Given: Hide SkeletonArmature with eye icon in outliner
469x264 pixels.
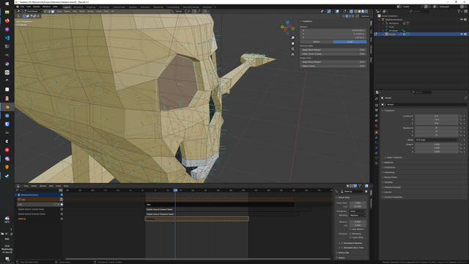Looking at the screenshot, I should click(461, 20).
